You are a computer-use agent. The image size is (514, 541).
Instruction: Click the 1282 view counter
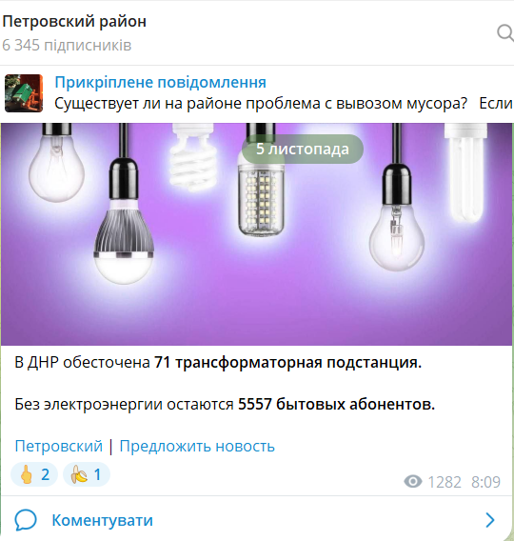tap(445, 482)
